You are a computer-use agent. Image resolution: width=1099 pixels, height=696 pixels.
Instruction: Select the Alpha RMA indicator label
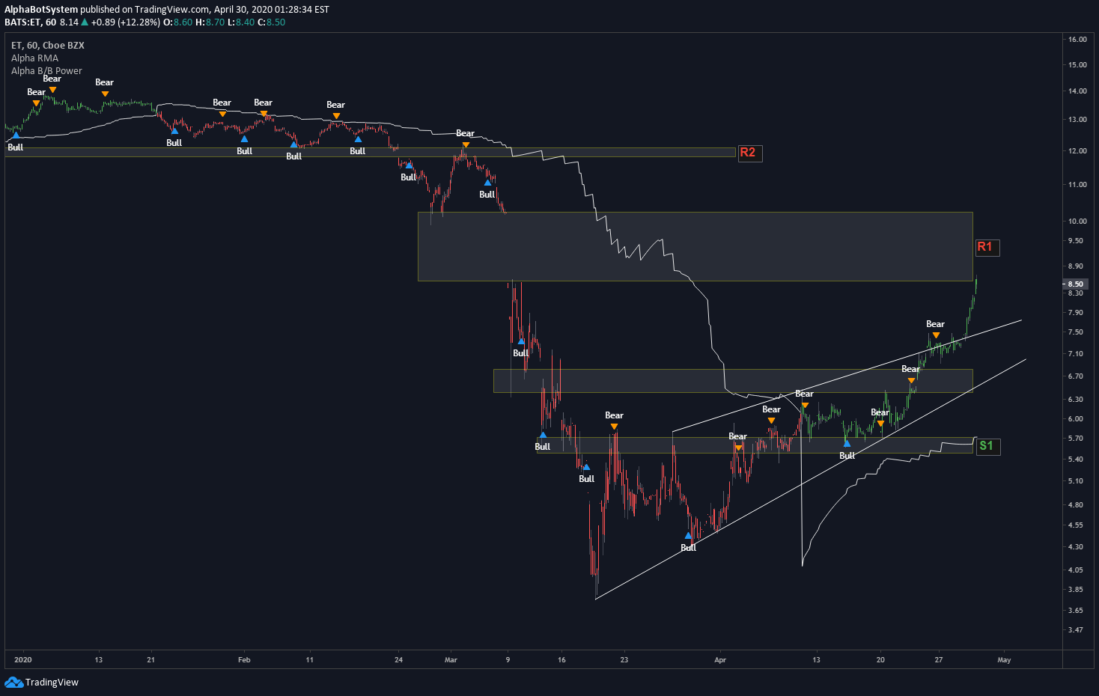[34, 58]
